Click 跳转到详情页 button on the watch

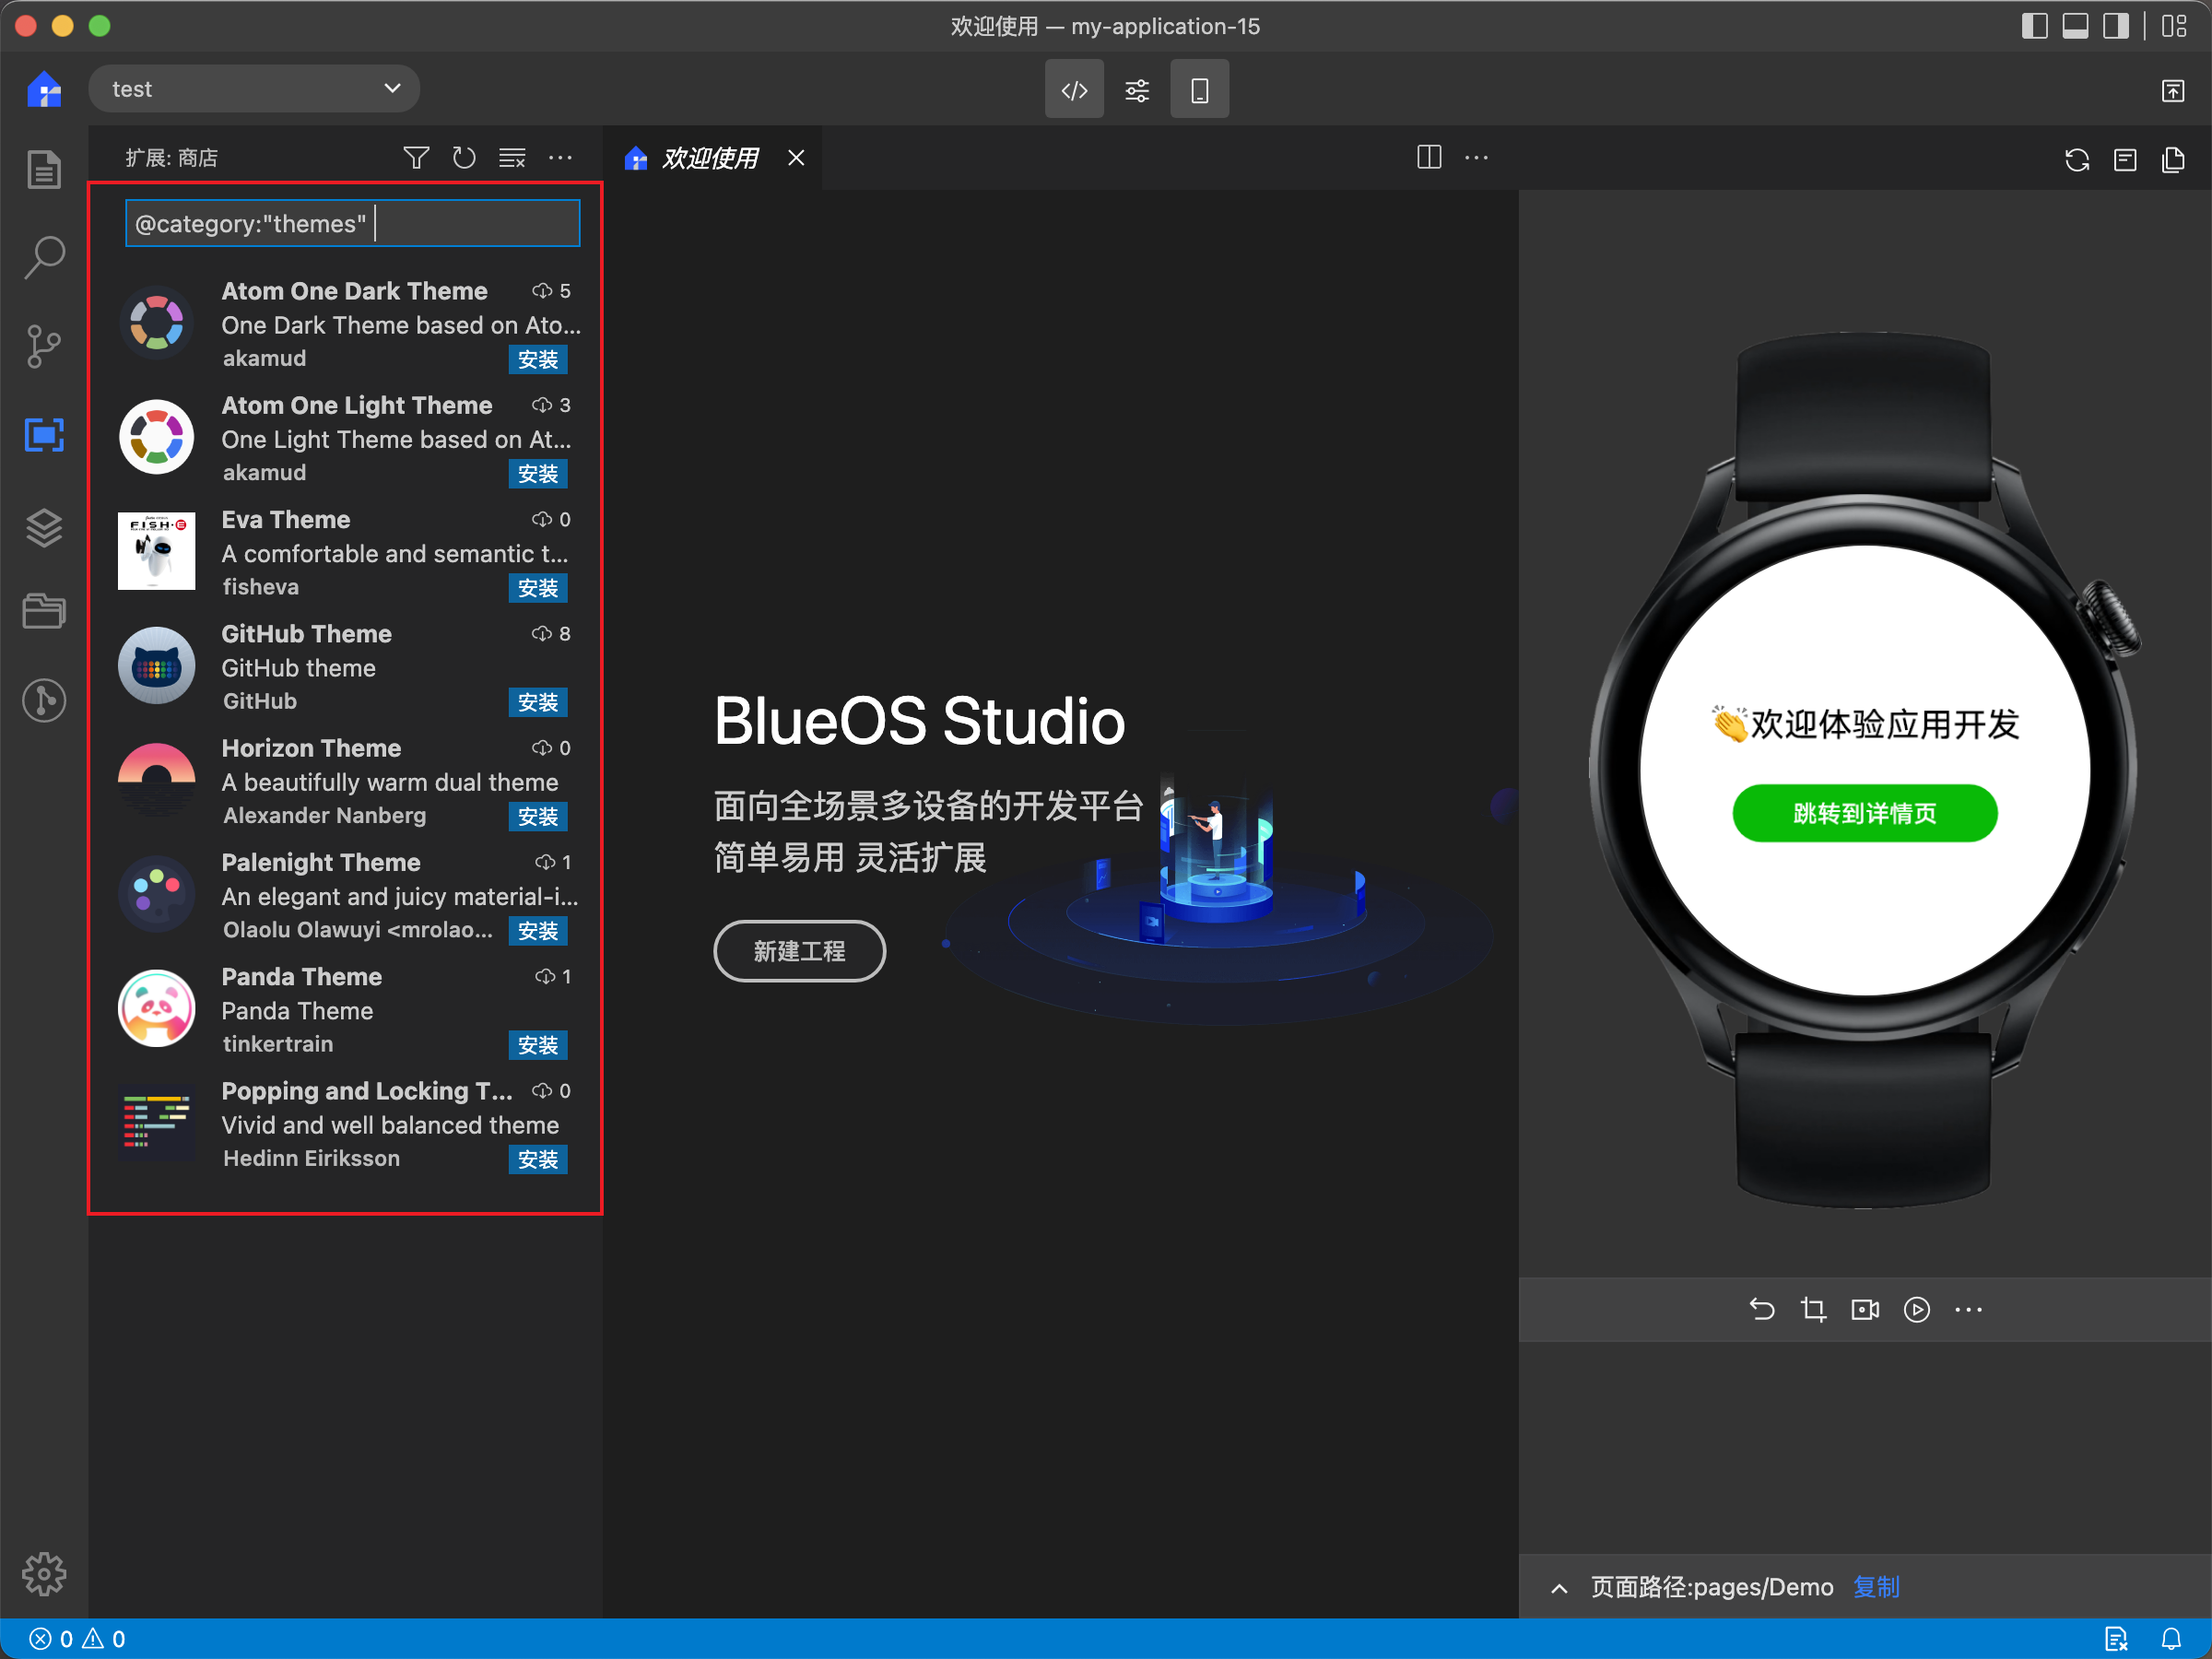click(x=1864, y=813)
